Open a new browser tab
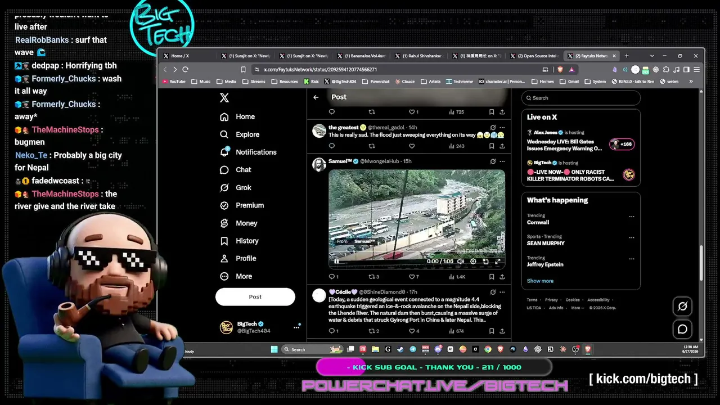This screenshot has width=720, height=405. coord(627,56)
